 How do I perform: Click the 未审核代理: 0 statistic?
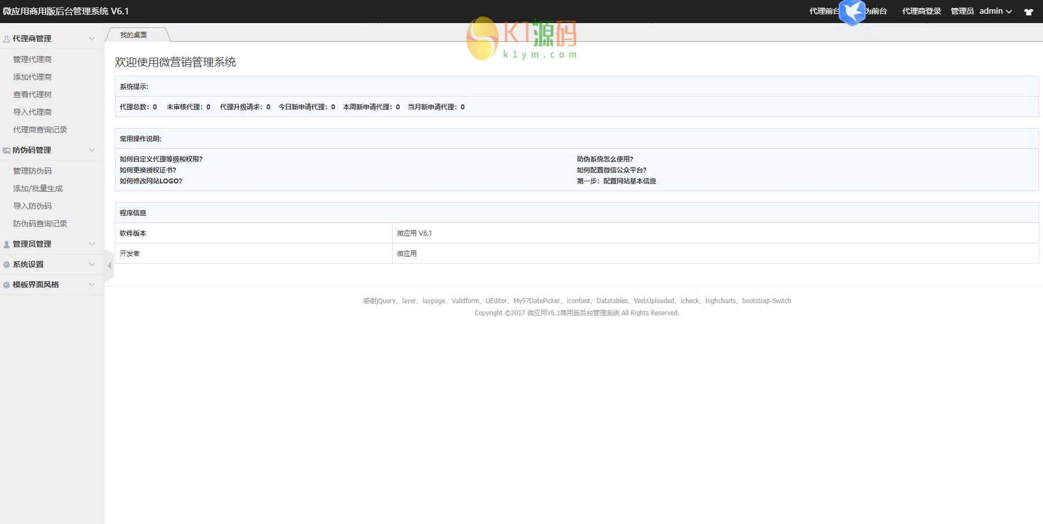(189, 107)
